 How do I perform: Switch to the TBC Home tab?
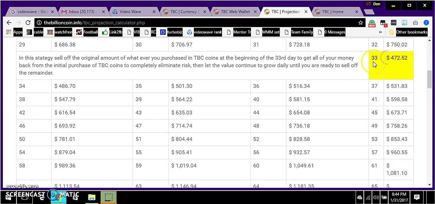(336, 12)
